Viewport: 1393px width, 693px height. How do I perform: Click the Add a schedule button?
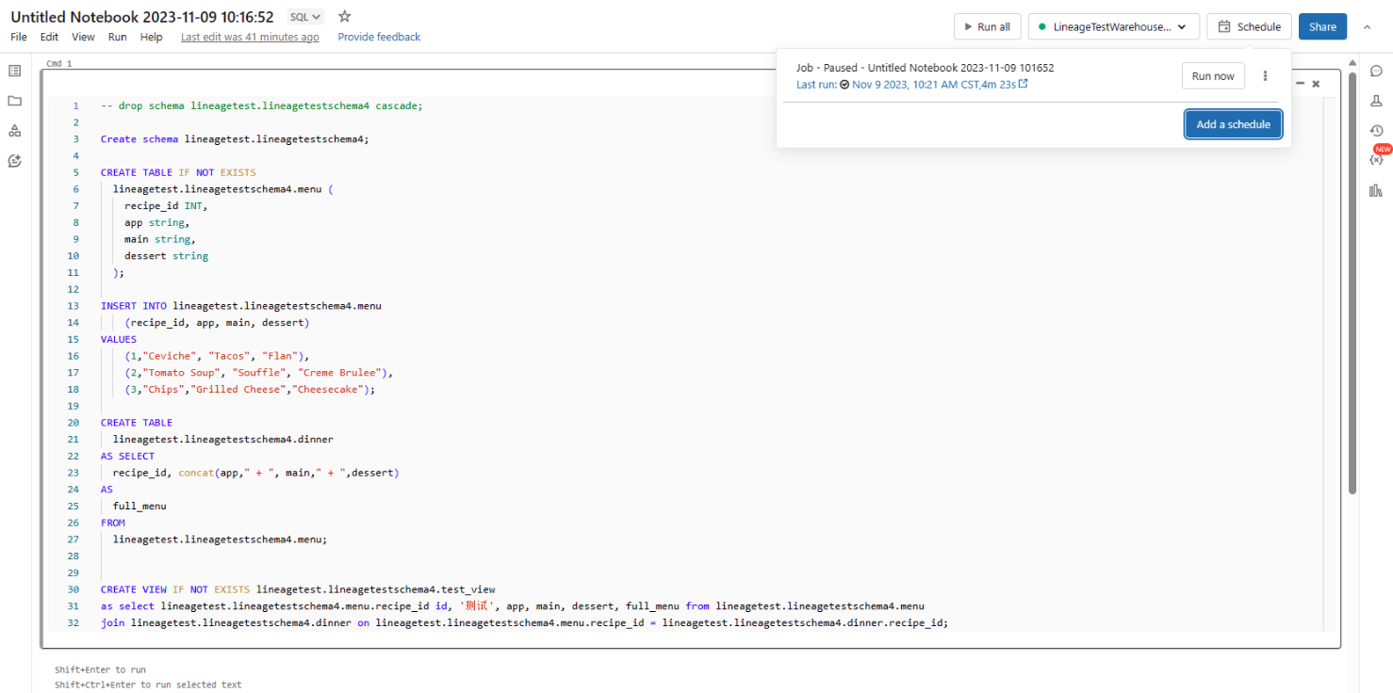coord(1233,124)
